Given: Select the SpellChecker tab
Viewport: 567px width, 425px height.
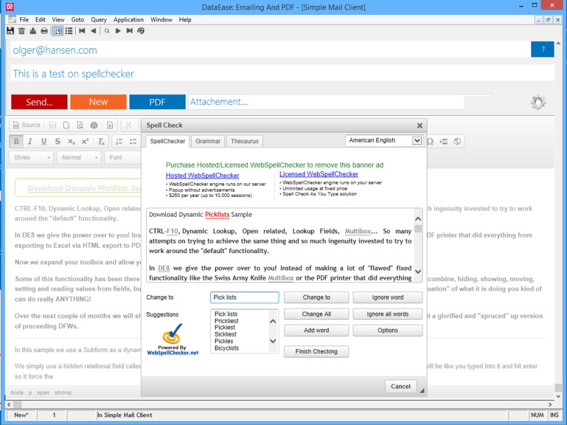Looking at the screenshot, I should point(168,141).
